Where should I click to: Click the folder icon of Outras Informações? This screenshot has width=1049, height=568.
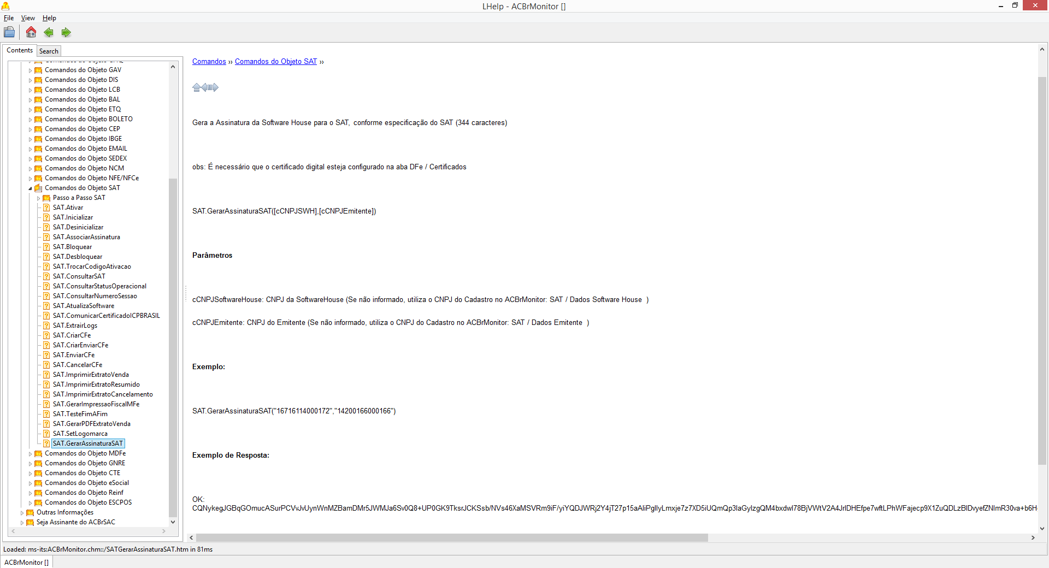click(x=30, y=512)
